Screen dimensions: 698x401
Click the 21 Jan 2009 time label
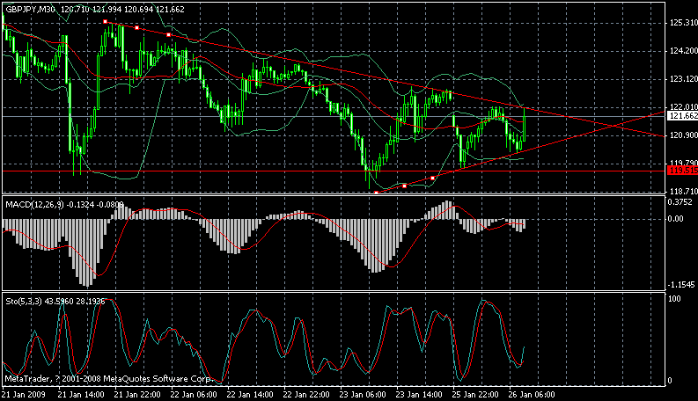(x=24, y=395)
